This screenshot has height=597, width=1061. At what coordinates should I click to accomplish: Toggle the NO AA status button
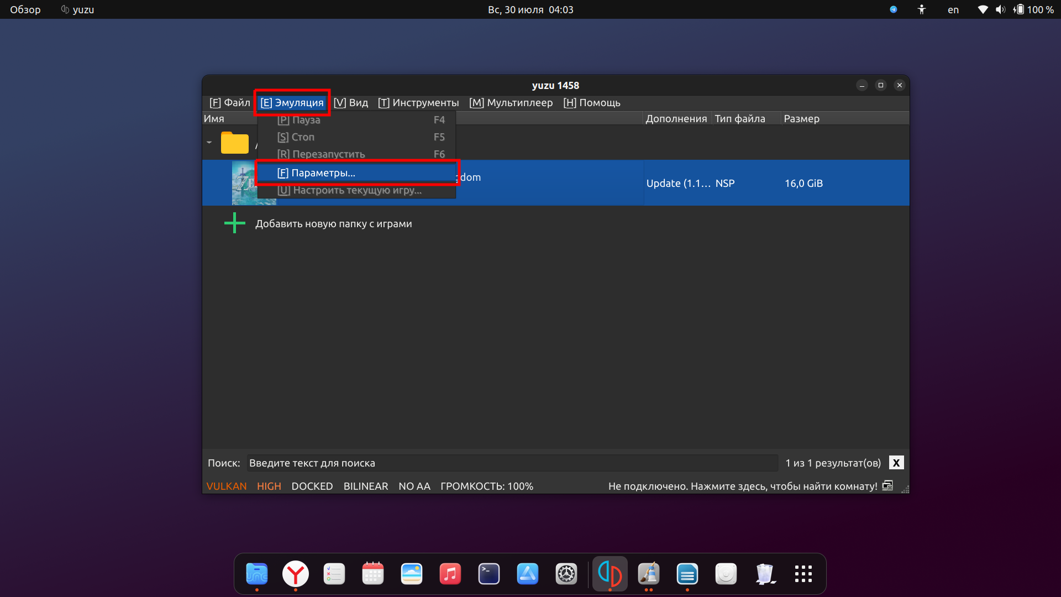[x=414, y=486]
